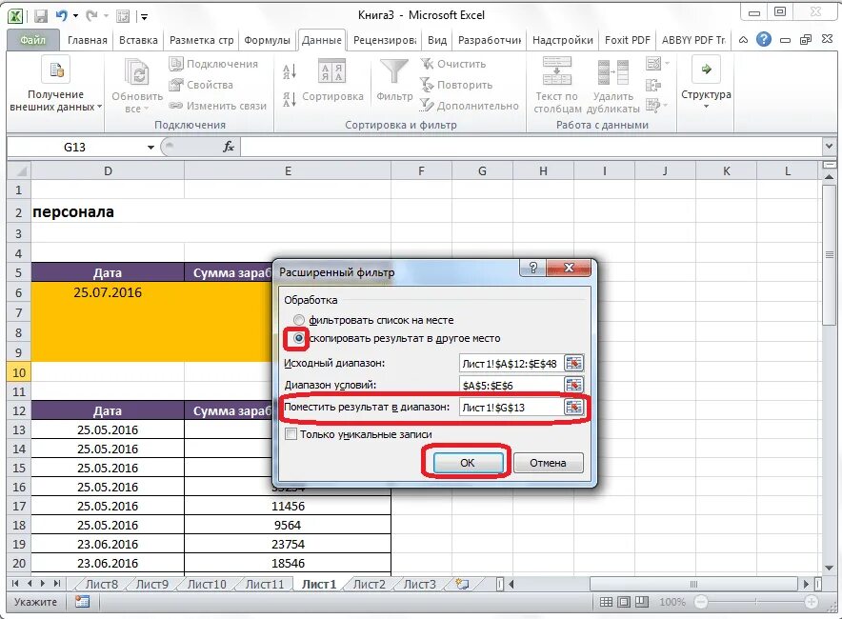Expand the Name Box dropdown arrow
This screenshot has height=619, width=842.
tap(150, 147)
